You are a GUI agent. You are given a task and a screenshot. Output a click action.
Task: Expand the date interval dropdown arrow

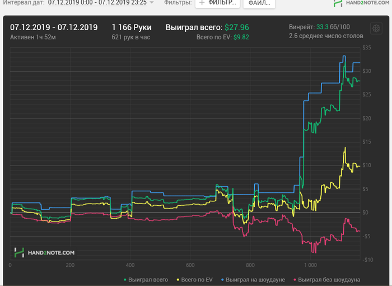click(x=151, y=2)
